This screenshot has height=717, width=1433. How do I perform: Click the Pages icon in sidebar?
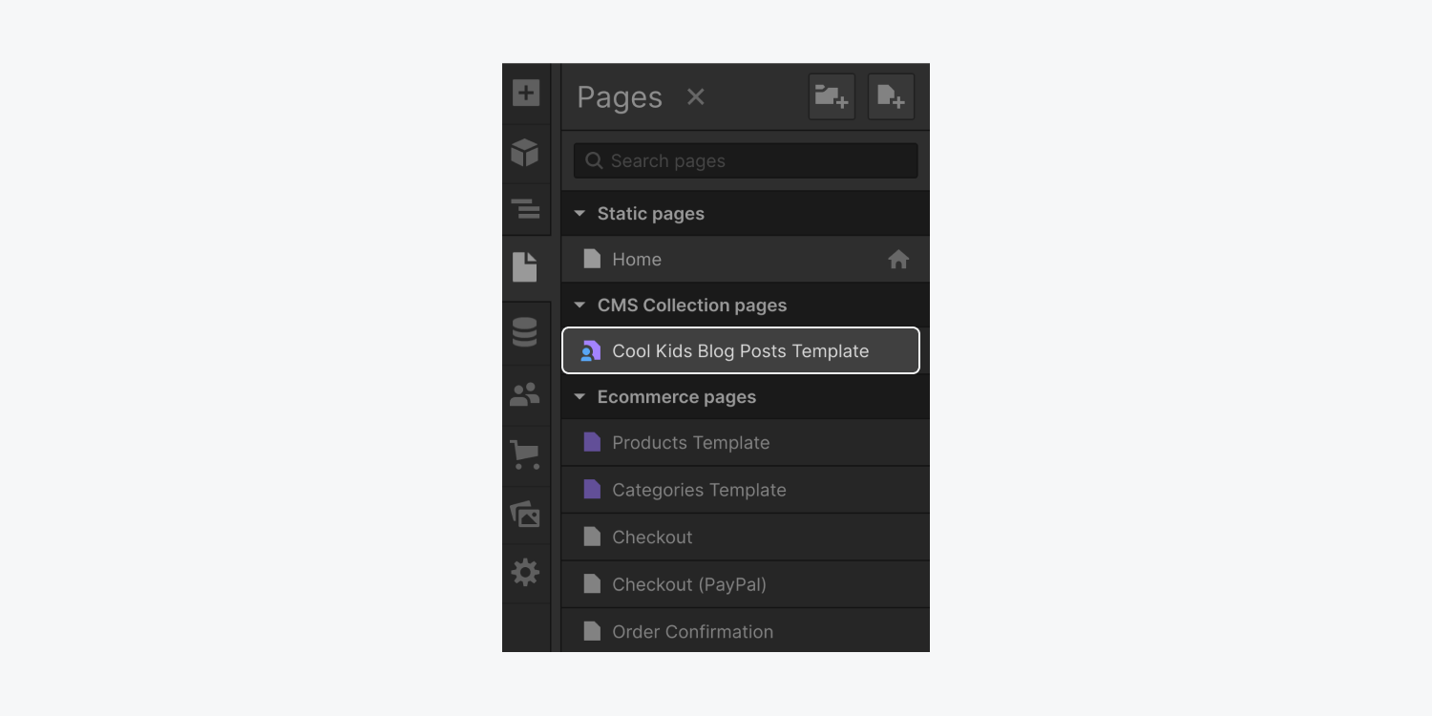point(525,267)
